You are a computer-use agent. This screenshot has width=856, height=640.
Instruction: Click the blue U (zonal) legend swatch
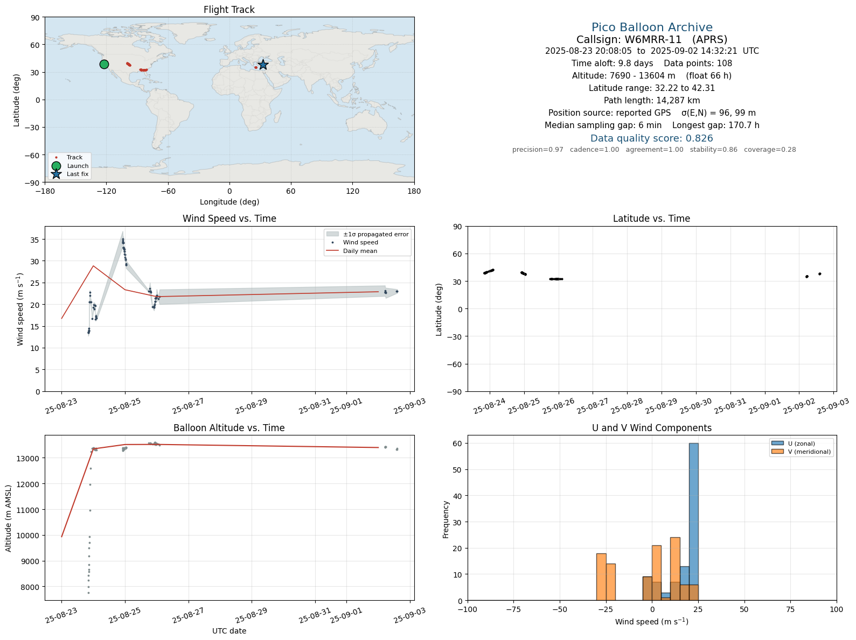coord(777,444)
